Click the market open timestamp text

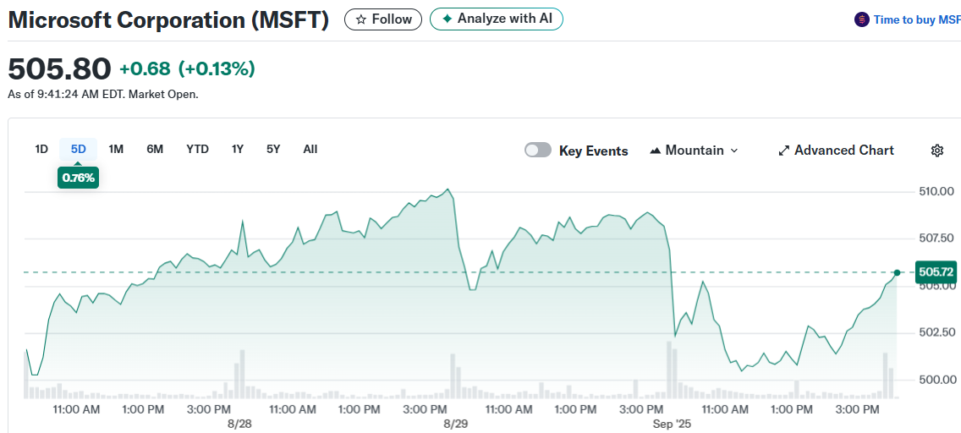coord(103,95)
